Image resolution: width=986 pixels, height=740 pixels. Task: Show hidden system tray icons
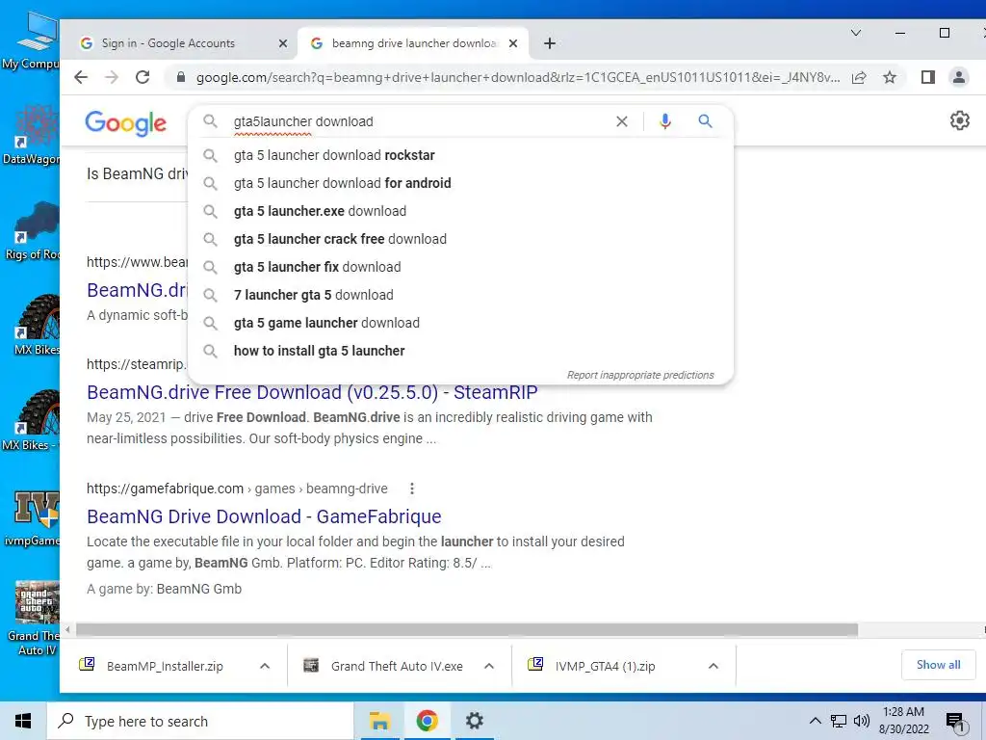[815, 721]
